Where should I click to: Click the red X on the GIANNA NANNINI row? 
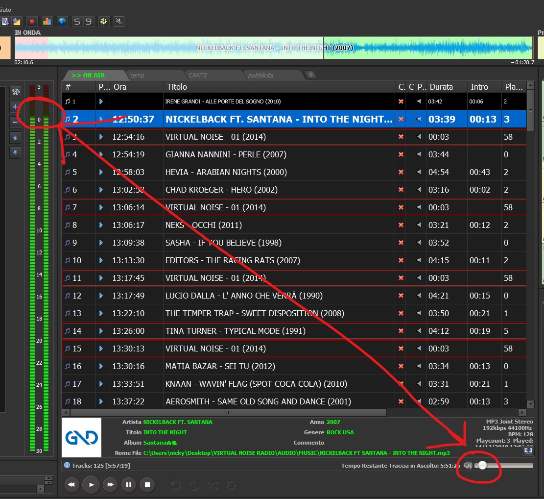[401, 154]
